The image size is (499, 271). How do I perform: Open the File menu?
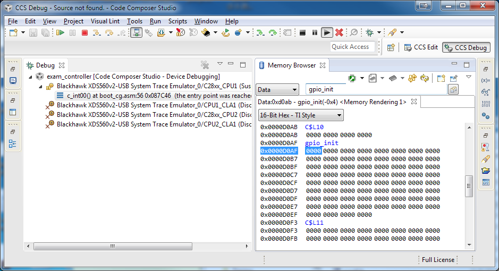pyautogui.click(x=13, y=21)
